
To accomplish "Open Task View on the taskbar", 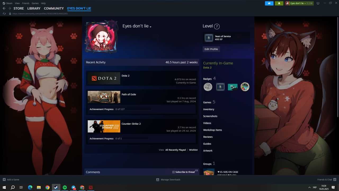I will [x=21, y=187].
